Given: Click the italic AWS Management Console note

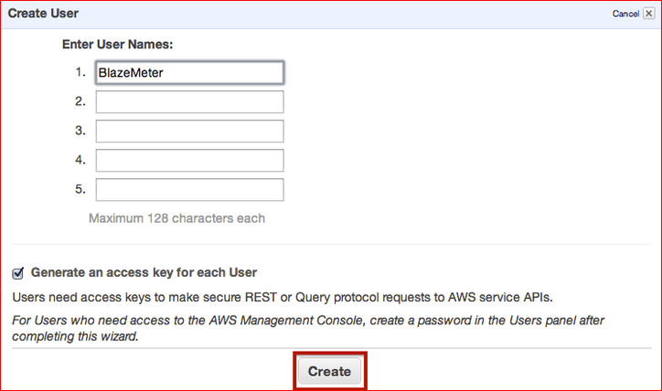Looking at the screenshot, I should (x=308, y=328).
